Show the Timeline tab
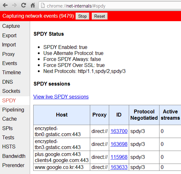This screenshot has height=174, width=181. pyautogui.click(x=11, y=73)
